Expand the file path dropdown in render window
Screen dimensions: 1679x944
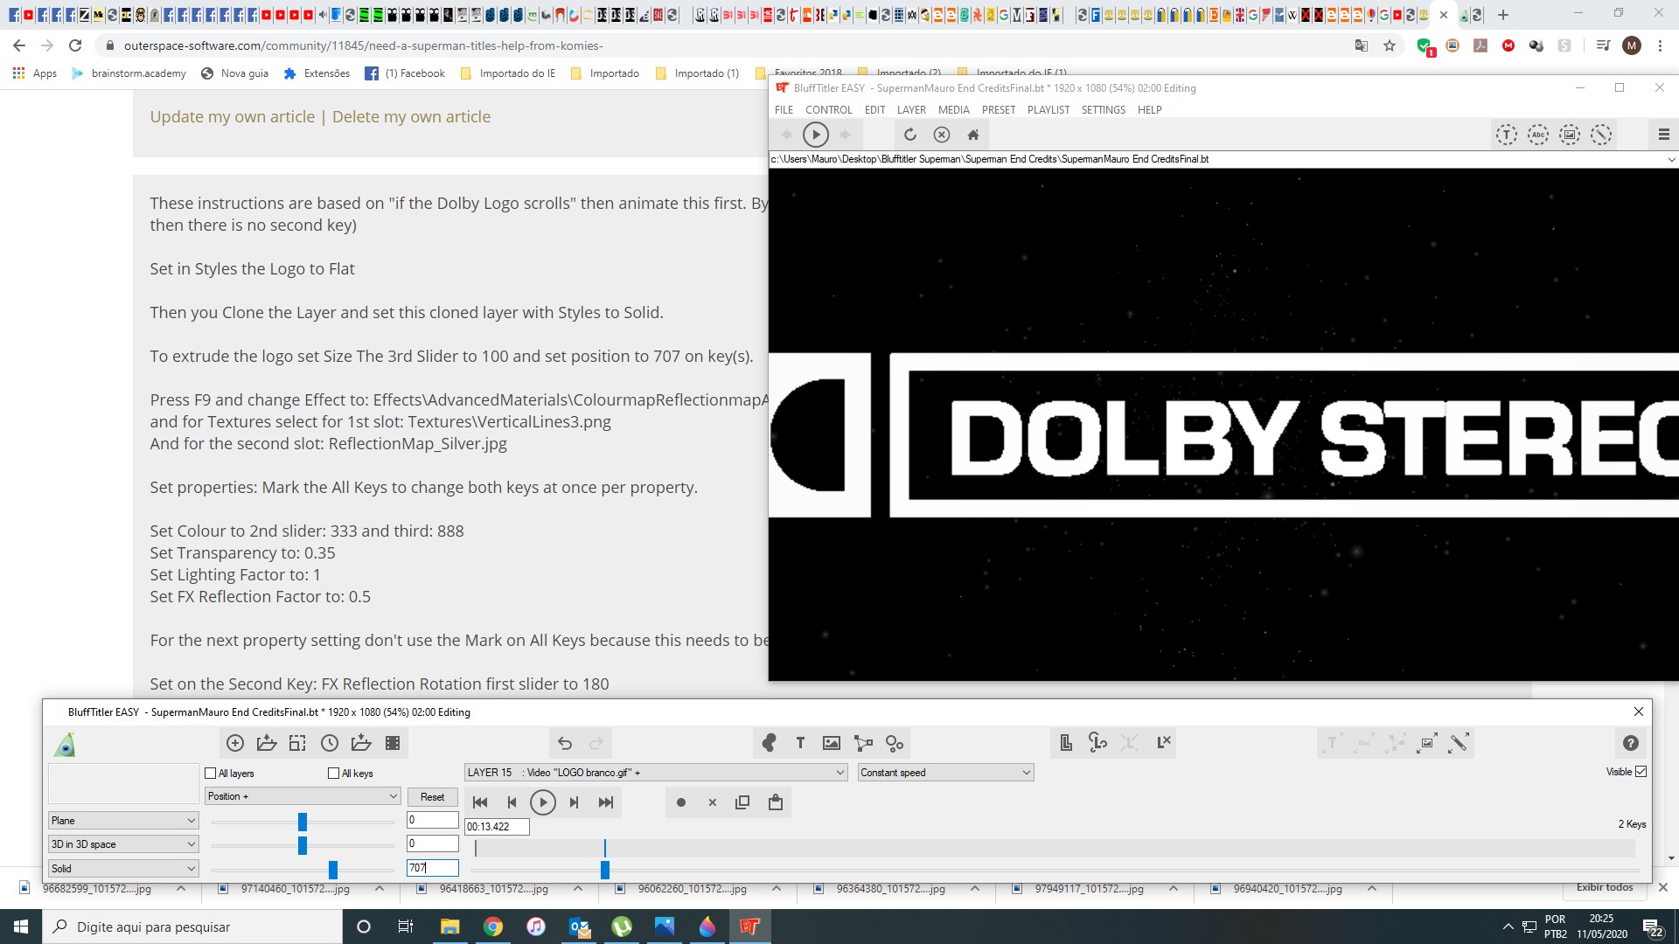(x=1670, y=159)
